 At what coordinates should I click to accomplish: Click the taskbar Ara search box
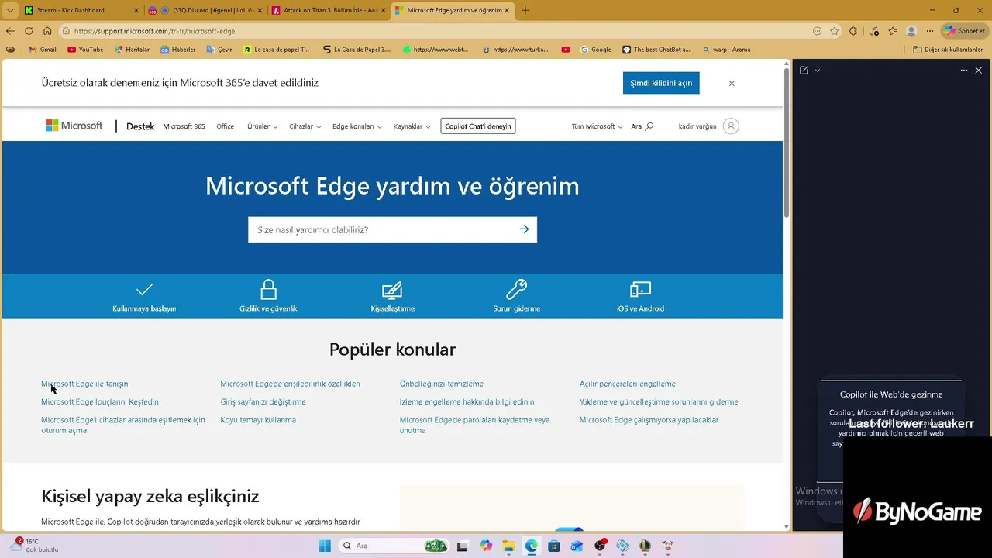tap(395, 546)
